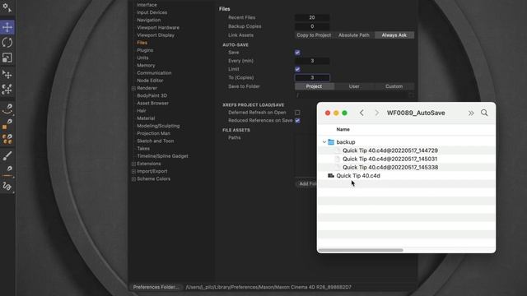Select Quick Tip 40.c4d@20220517_144729 backup file

click(x=389, y=150)
